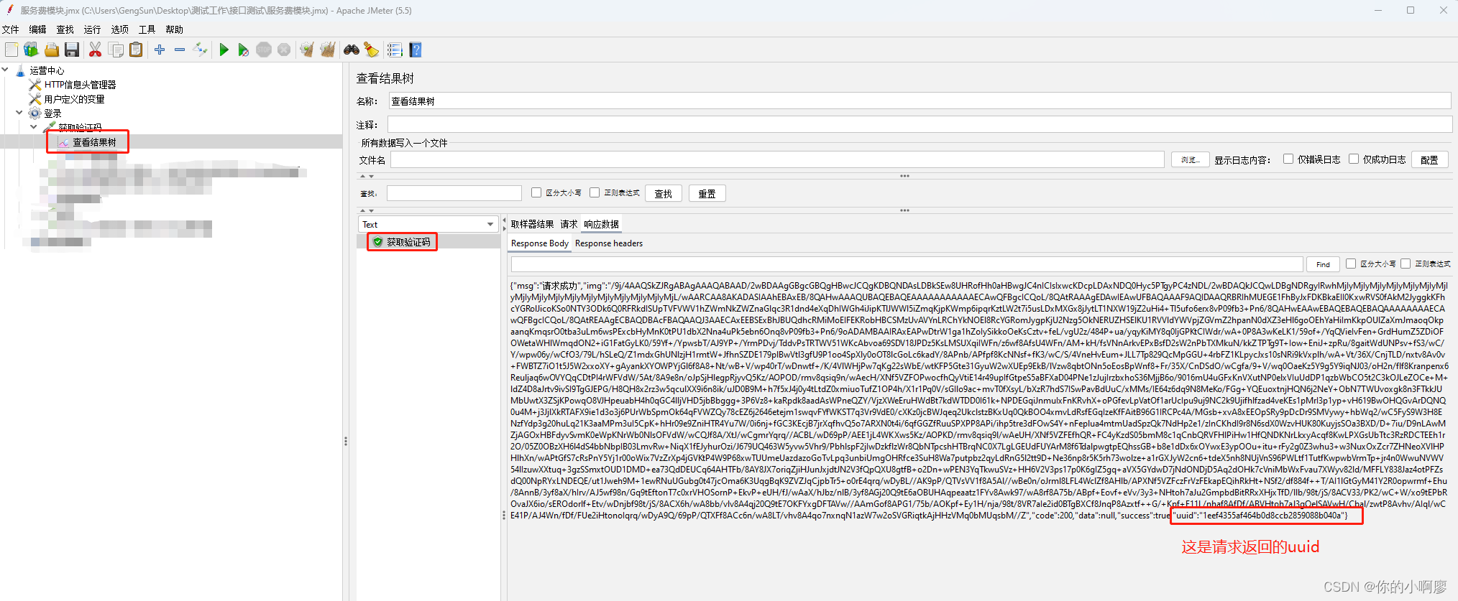The height and width of the screenshot is (601, 1458).
Task: Open the Function Helper list icon
Action: tap(395, 50)
